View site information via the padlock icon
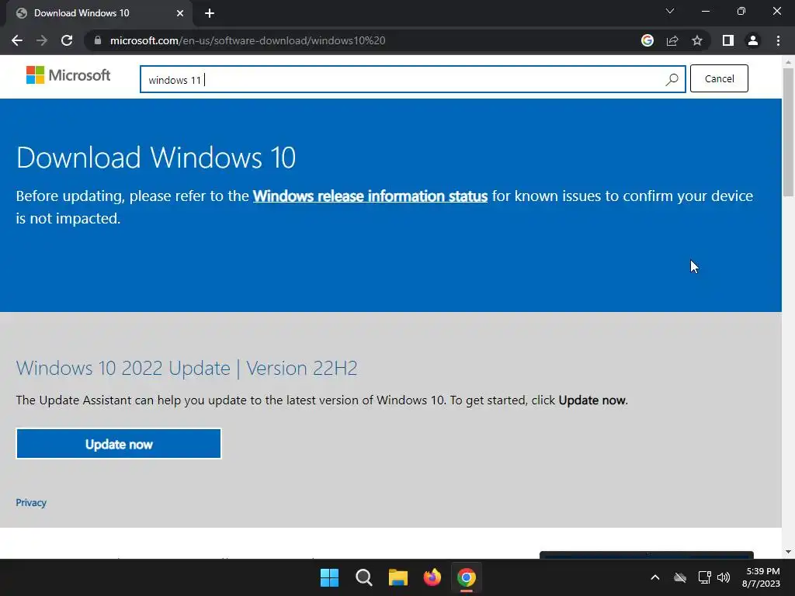 pos(98,40)
